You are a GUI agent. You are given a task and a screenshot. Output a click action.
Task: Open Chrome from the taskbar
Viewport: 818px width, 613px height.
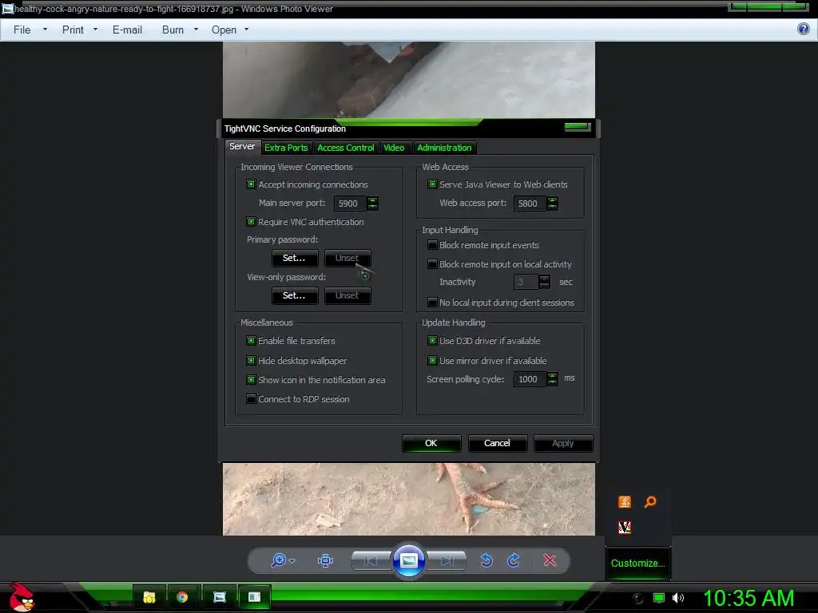pos(182,597)
